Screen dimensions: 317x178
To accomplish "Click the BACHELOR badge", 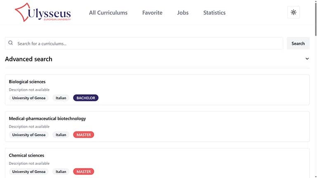I will (x=86, y=98).
